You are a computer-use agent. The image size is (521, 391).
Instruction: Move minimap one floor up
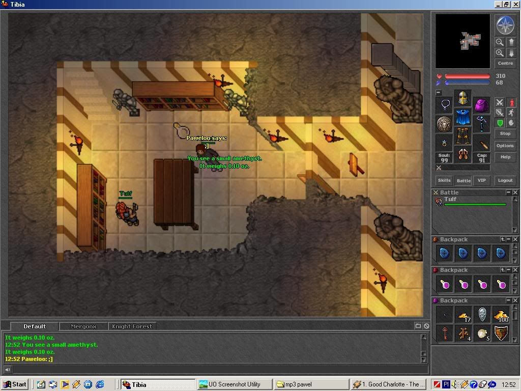coord(511,42)
